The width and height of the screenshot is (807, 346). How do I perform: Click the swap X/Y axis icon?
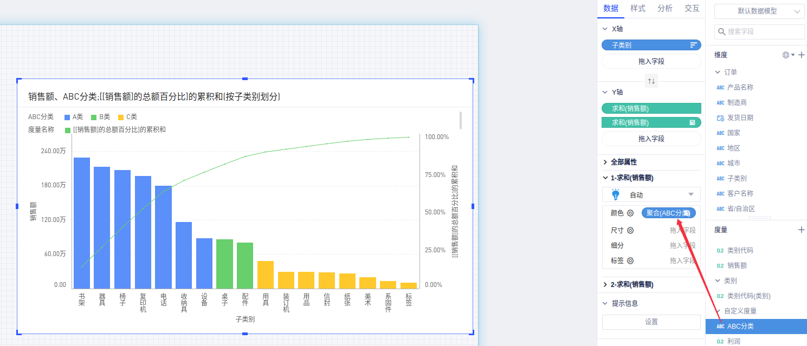pos(651,81)
